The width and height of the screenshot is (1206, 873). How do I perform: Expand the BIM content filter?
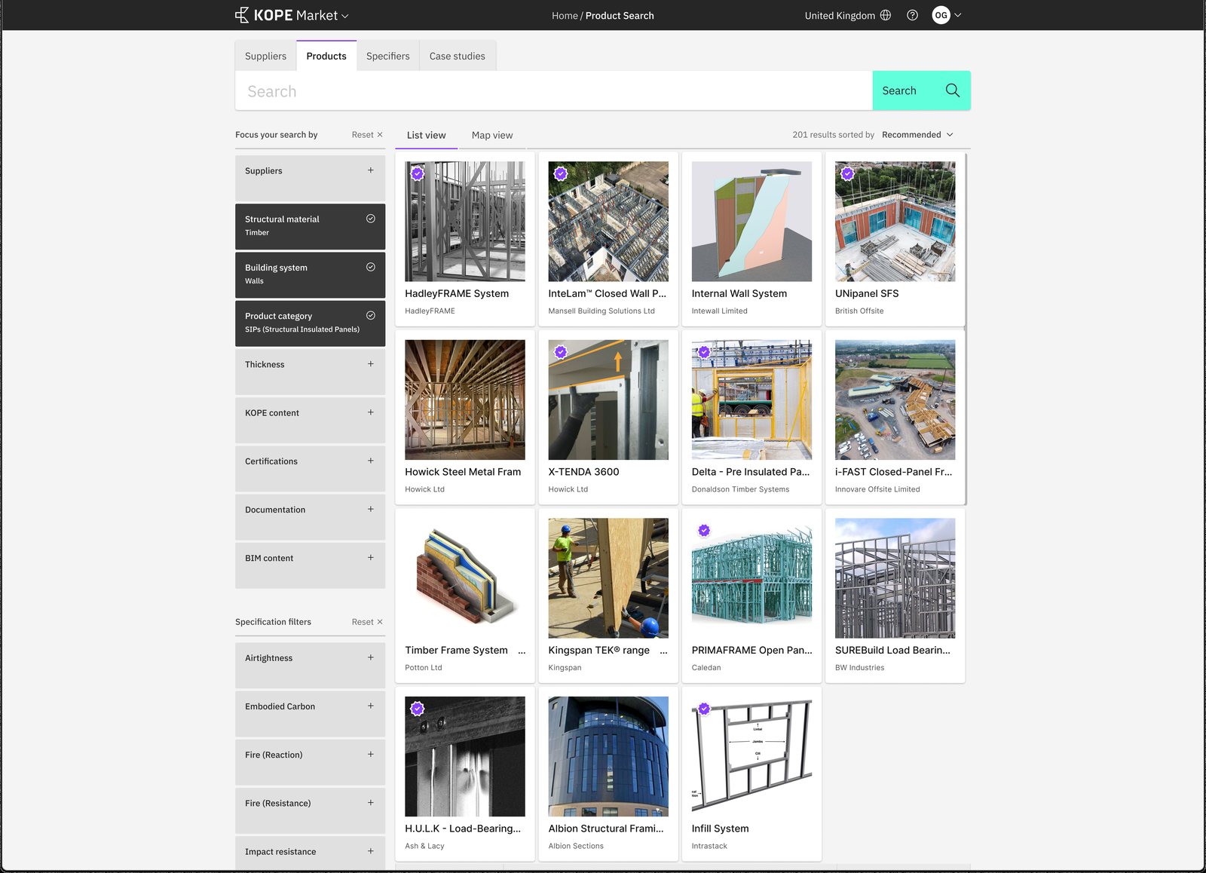310,565
